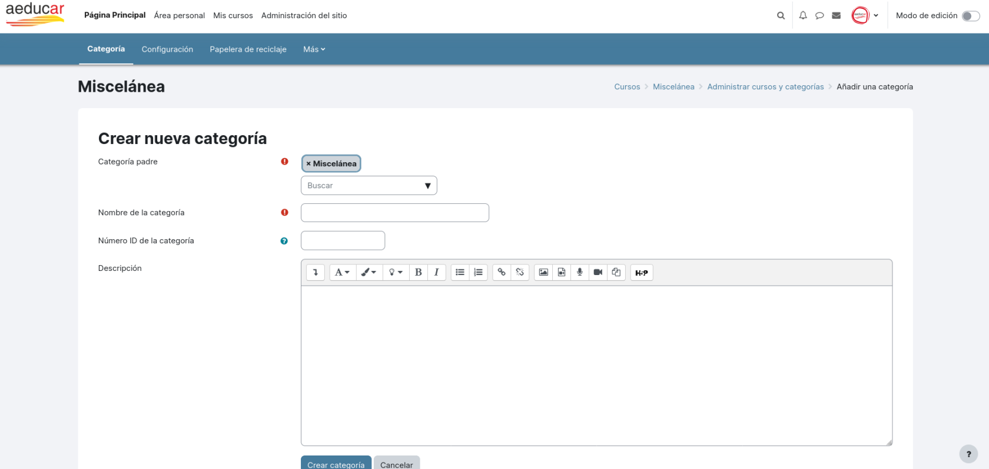Screen dimensions: 989x469
Task: Expand the Más dropdown menu
Action: 314,49
